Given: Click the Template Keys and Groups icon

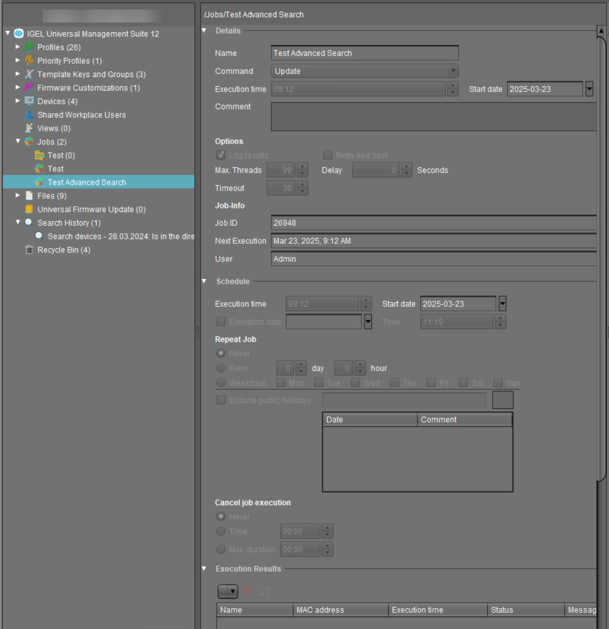Looking at the screenshot, I should coord(28,74).
